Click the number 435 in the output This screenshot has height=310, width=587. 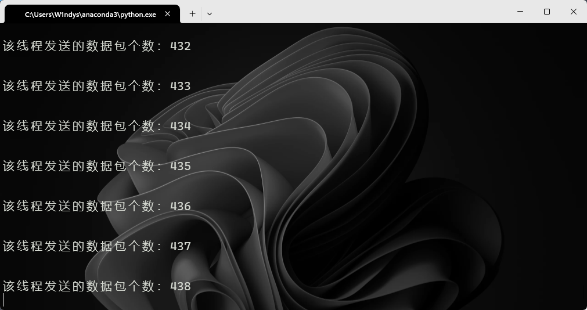pos(181,166)
